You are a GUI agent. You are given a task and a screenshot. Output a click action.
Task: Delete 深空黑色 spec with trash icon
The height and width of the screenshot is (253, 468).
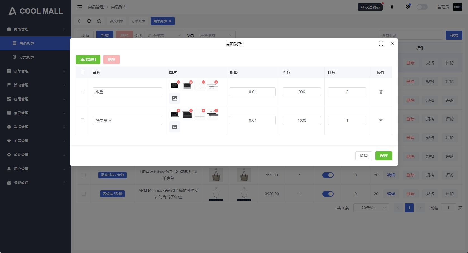[381, 120]
